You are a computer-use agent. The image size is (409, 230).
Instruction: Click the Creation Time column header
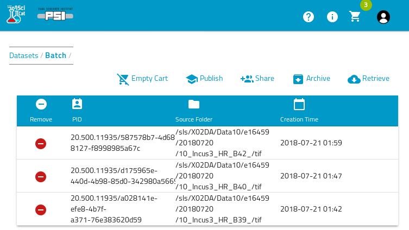coord(299,119)
